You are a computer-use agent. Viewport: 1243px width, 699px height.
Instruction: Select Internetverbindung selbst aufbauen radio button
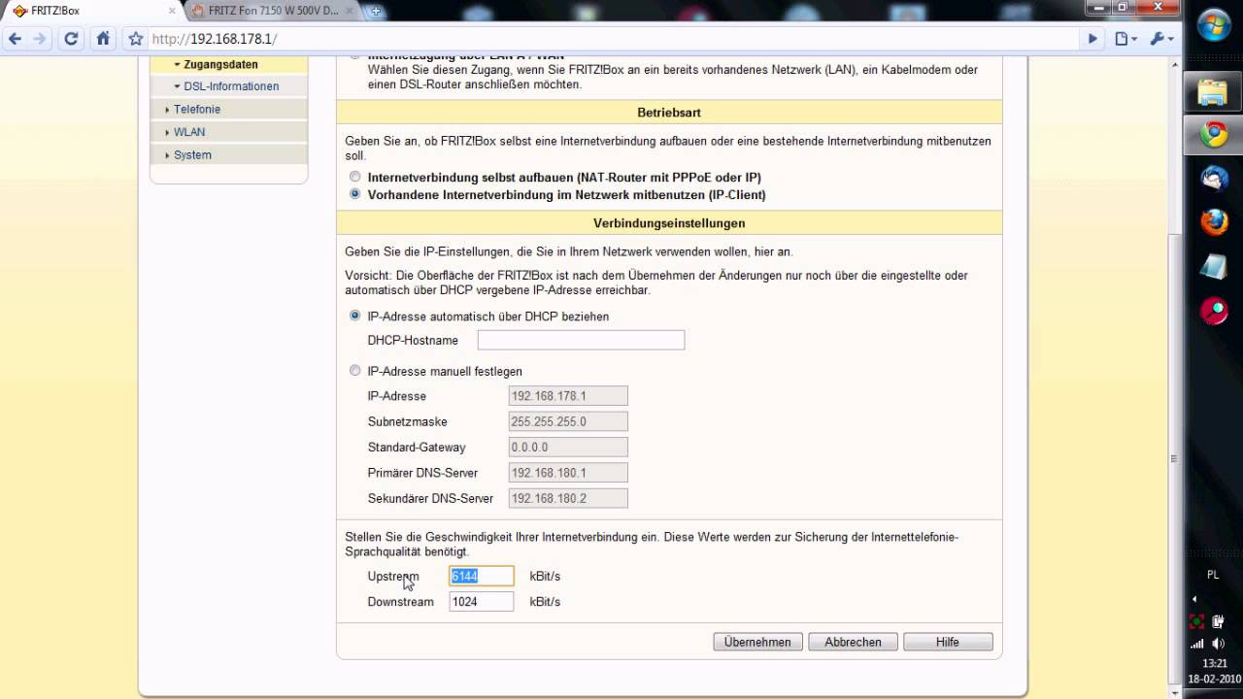click(355, 178)
